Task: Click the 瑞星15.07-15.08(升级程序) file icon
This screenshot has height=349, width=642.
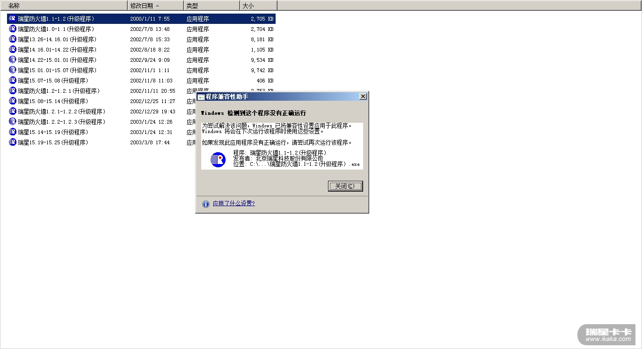Action: pyautogui.click(x=13, y=81)
